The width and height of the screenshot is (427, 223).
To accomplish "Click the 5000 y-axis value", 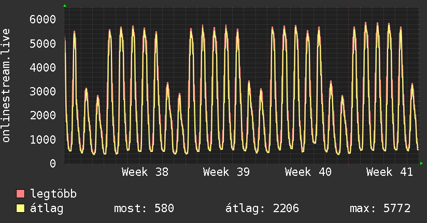I will pyautogui.click(x=43, y=44).
